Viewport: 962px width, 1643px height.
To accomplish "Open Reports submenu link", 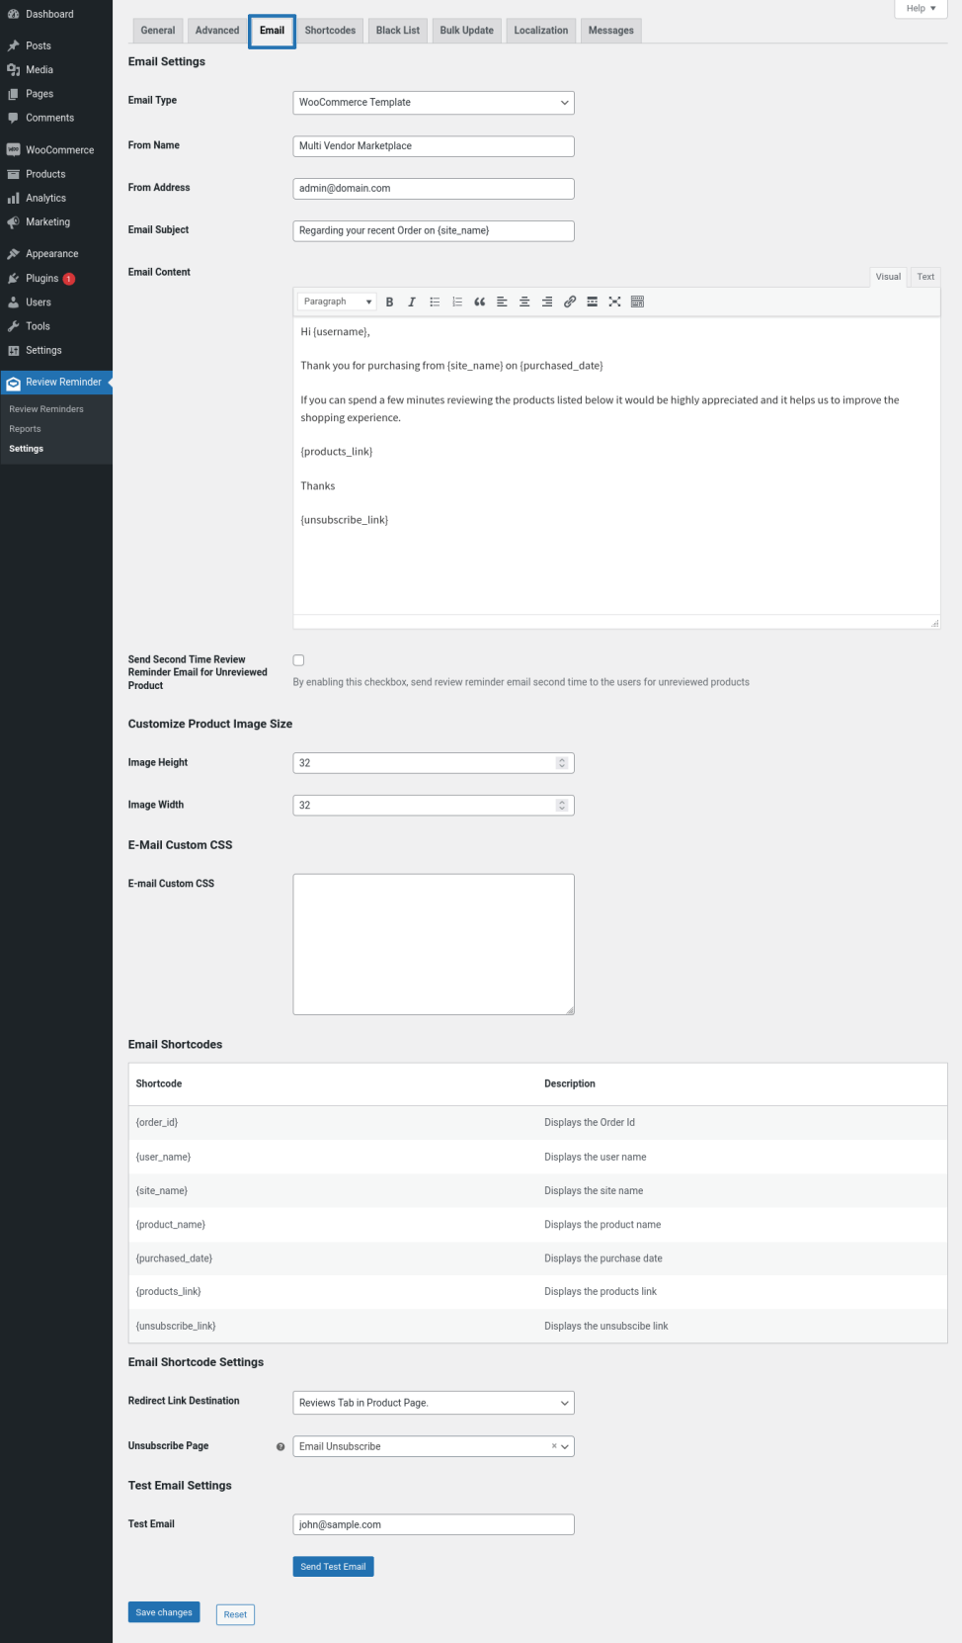I will click(25, 429).
